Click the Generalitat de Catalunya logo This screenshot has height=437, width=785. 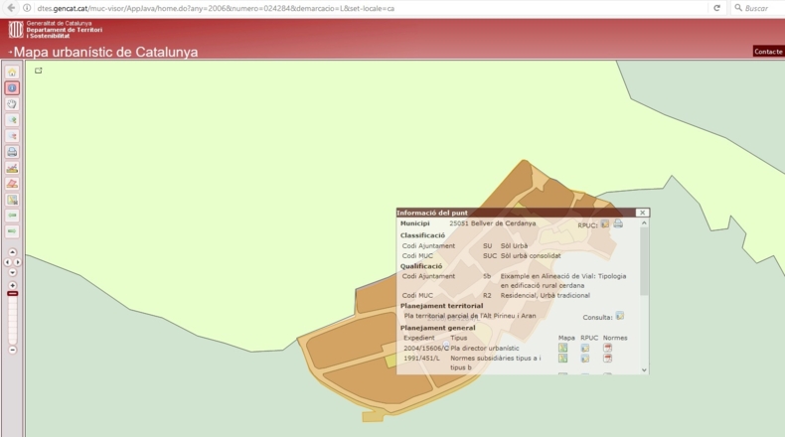[16, 30]
